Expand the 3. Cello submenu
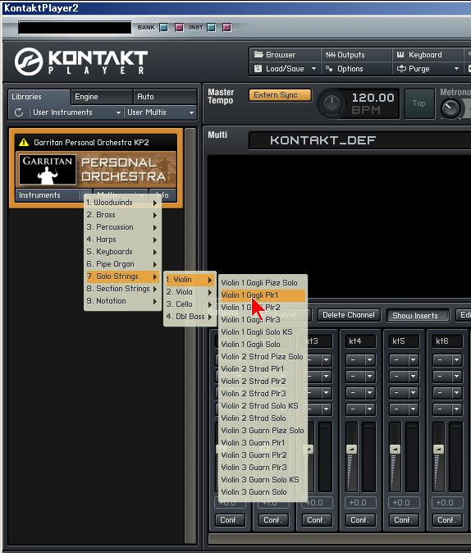The image size is (471, 553). pos(190,304)
